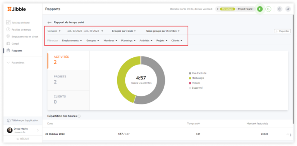Click the member switch icon beside play
The image size is (297, 146).
pos(268,9)
